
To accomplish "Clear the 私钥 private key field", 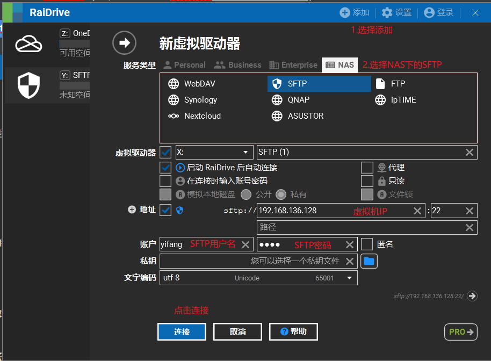I will click(x=350, y=261).
